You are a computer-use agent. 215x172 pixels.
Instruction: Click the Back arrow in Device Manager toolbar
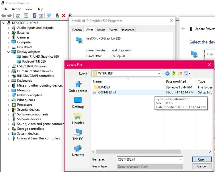tap(3, 16)
